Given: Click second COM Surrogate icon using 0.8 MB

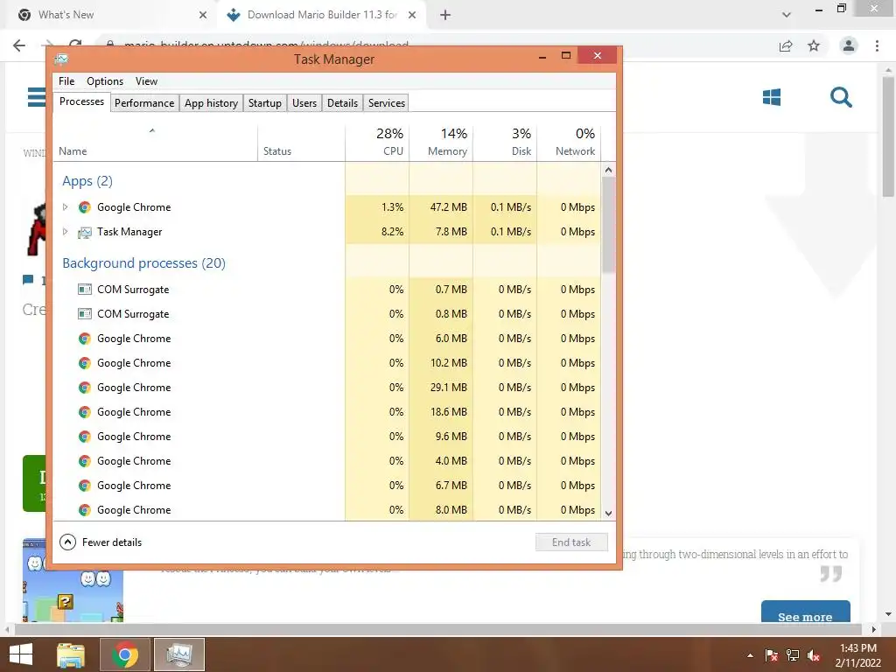Looking at the screenshot, I should tap(85, 314).
